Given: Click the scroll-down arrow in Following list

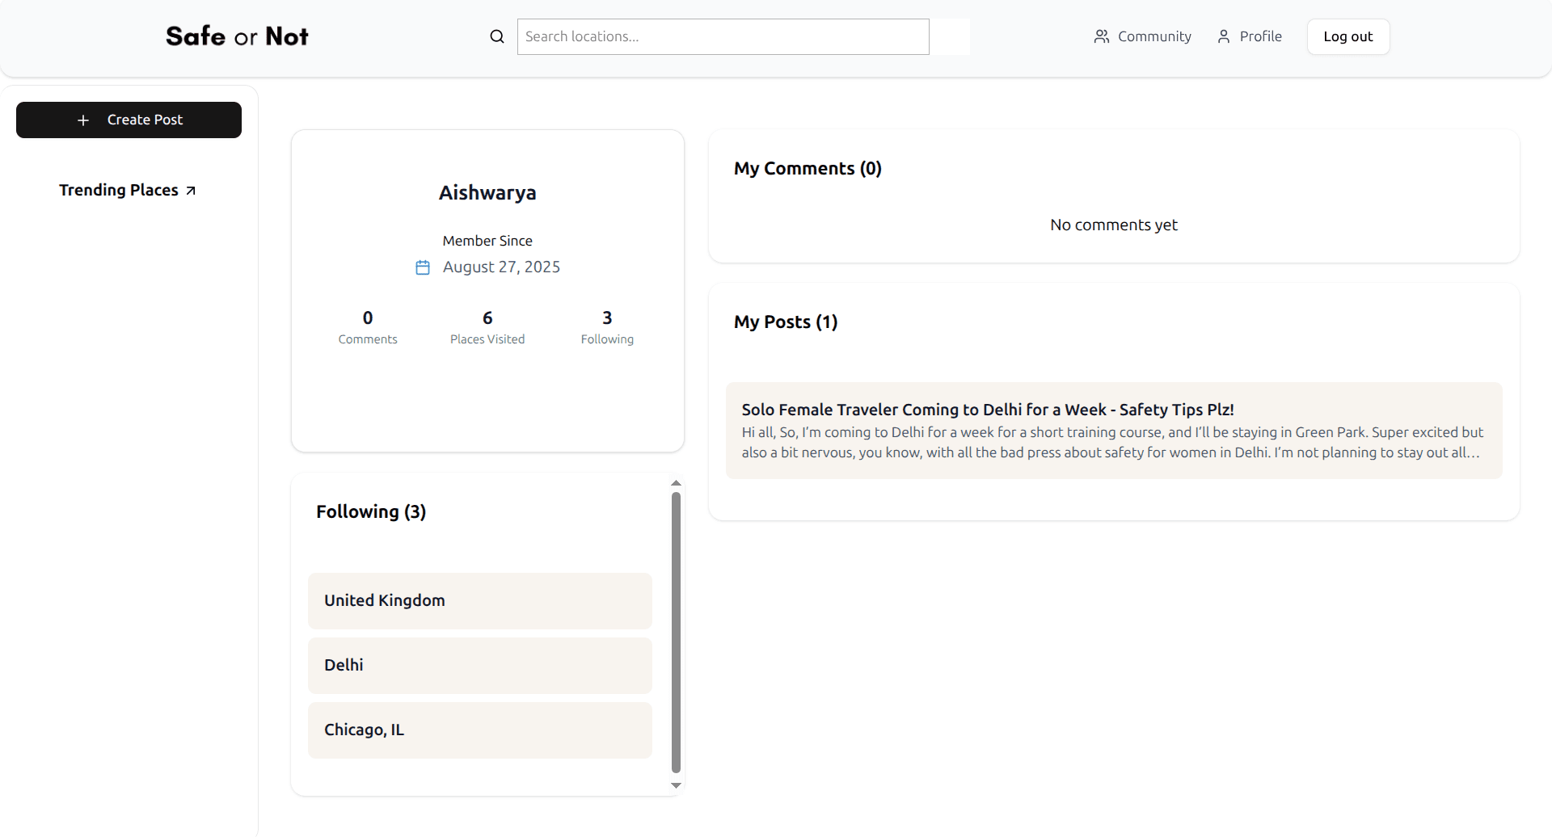Looking at the screenshot, I should pyautogui.click(x=677, y=785).
